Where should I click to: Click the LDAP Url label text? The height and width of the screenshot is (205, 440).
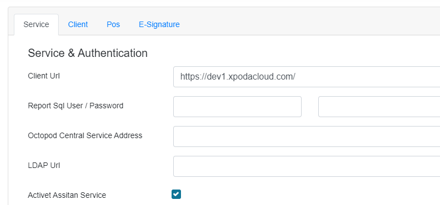[x=44, y=166]
